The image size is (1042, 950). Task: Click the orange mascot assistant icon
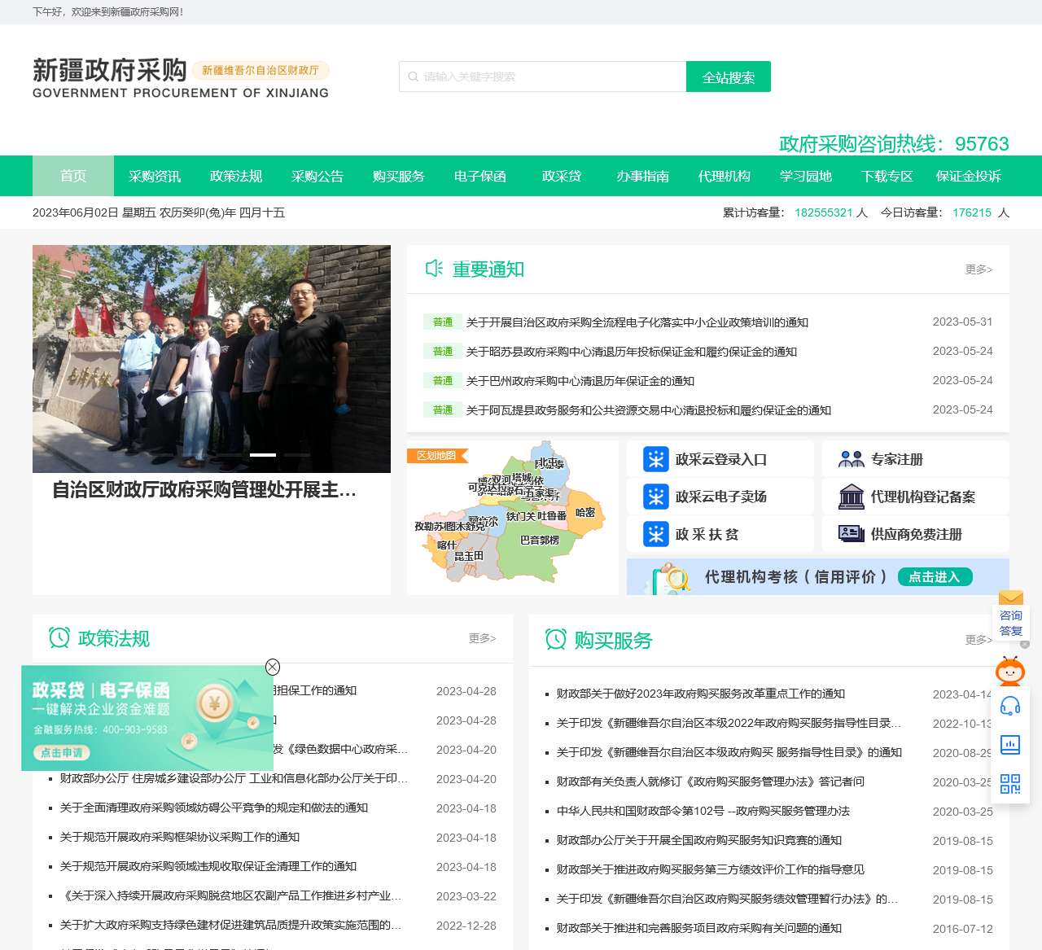coord(1010,672)
